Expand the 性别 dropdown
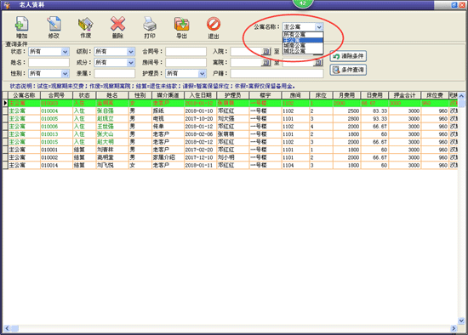This screenshot has width=468, height=335. [x=65, y=73]
